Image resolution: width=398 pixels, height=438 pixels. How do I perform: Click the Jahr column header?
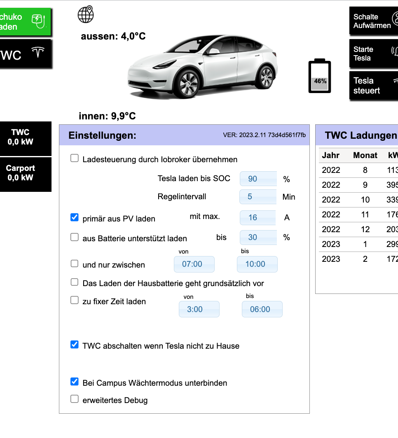(x=331, y=155)
